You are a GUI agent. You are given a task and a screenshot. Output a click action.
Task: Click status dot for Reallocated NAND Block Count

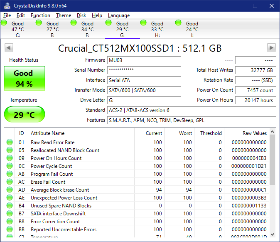pos(10,150)
